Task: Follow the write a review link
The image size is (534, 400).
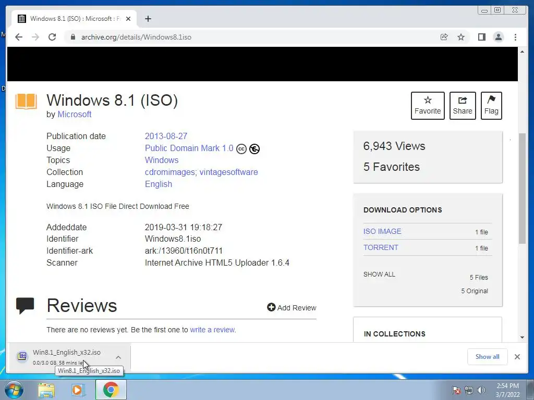Action: point(212,330)
